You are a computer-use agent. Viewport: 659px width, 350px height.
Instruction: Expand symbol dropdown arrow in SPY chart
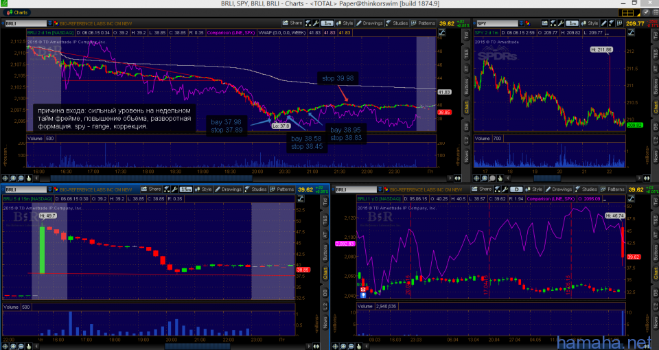[x=522, y=23]
